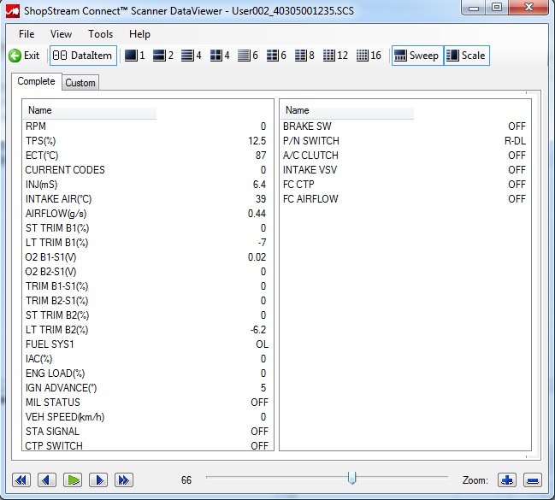The width and height of the screenshot is (555, 500).
Task: Zoom in with the plus button
Action: (507, 480)
